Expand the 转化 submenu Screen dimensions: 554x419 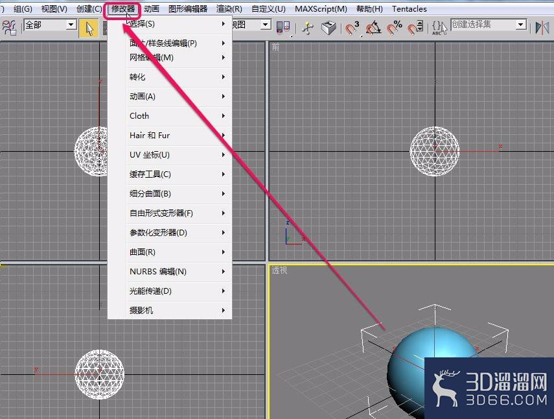(170, 77)
